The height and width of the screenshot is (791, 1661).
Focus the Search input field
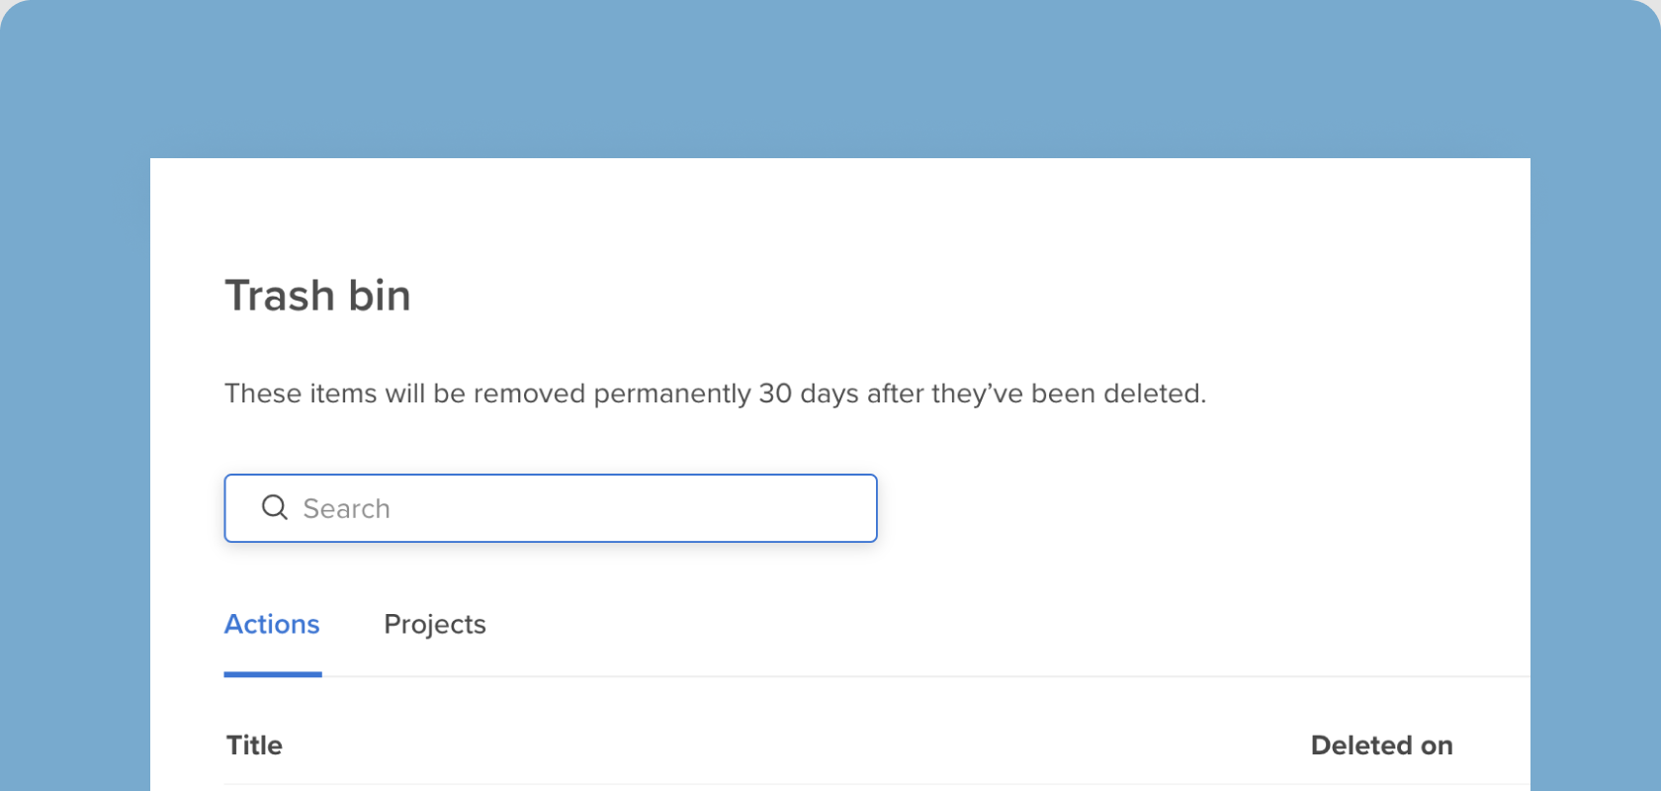coord(551,508)
